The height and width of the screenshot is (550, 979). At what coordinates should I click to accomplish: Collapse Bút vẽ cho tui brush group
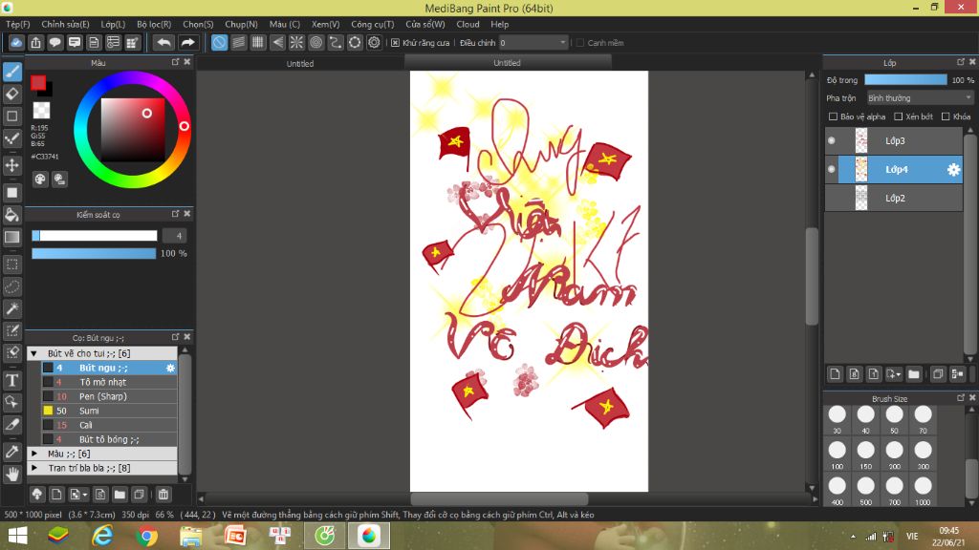click(x=34, y=353)
